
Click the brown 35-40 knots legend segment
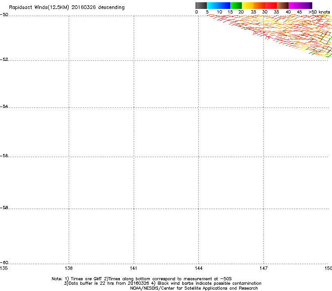283,5
